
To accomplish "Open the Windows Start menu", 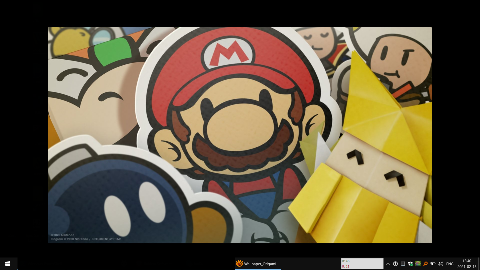I will pos(7,264).
